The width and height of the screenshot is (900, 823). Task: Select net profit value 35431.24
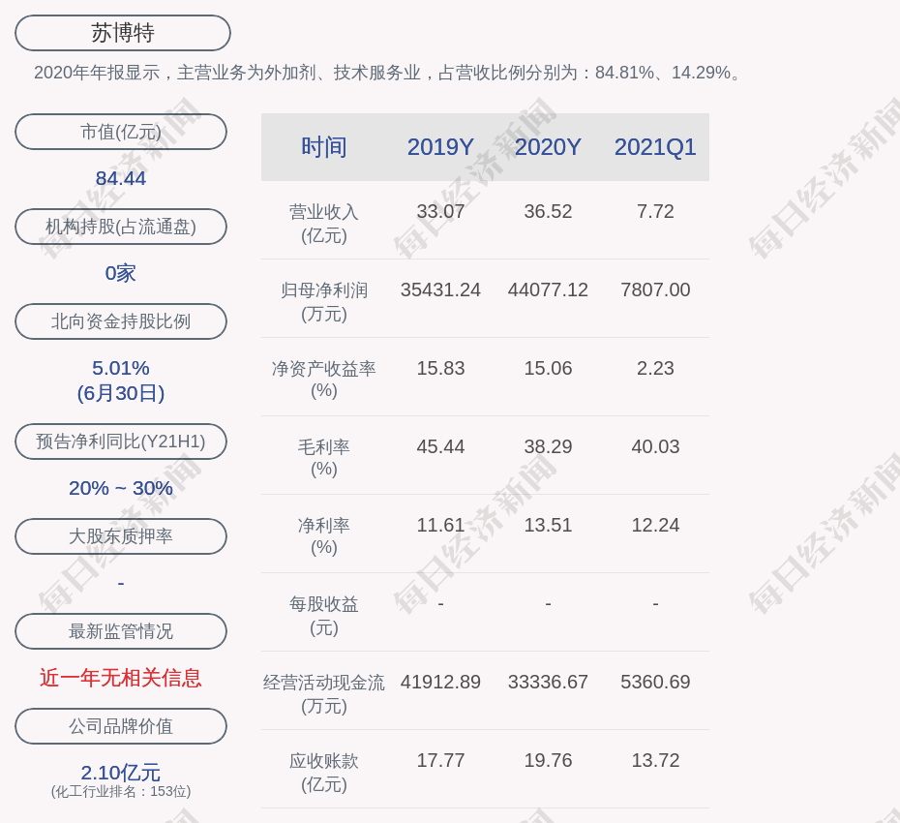coord(440,290)
